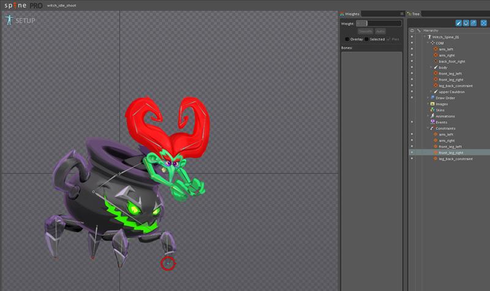This screenshot has width=490, height=291.
Task: Click the Images folder icon in tree
Action: (432, 104)
